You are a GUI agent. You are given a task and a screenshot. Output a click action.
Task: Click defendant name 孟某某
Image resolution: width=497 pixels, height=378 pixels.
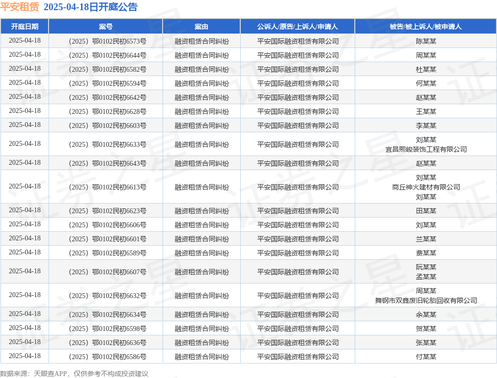click(x=426, y=277)
